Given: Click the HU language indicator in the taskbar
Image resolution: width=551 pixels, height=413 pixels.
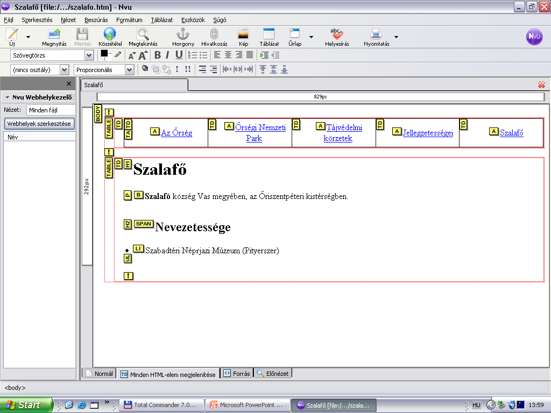Looking at the screenshot, I should point(476,405).
